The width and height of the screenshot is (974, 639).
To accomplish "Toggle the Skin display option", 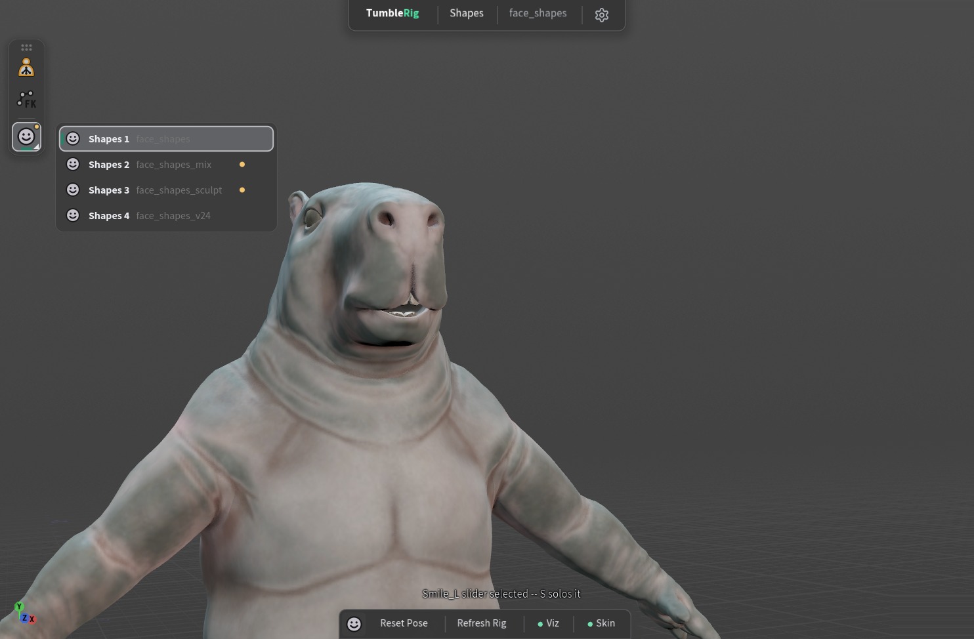I will (601, 623).
